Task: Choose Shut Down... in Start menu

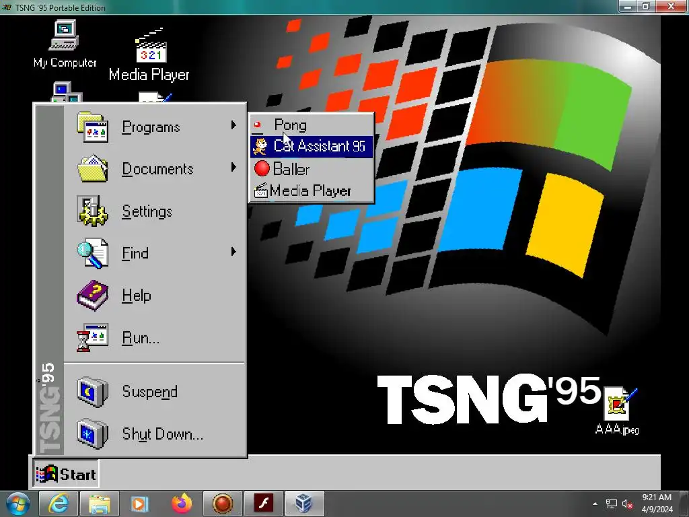Action: pyautogui.click(x=155, y=434)
